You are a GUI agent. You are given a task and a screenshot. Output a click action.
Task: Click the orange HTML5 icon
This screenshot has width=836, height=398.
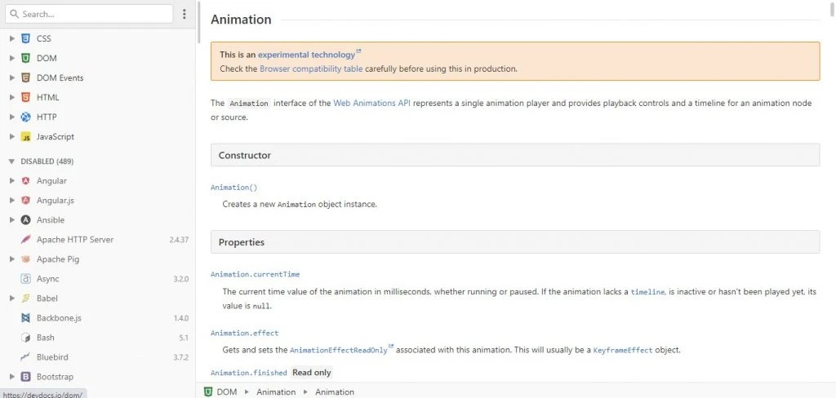click(x=25, y=98)
